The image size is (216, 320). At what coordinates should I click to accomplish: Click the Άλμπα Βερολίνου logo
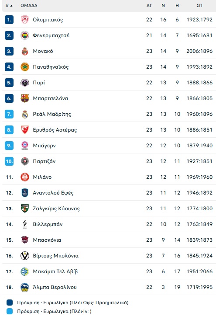click(25, 287)
